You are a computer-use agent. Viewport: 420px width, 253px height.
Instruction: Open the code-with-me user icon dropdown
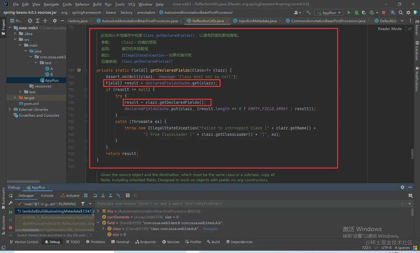[x=297, y=13]
